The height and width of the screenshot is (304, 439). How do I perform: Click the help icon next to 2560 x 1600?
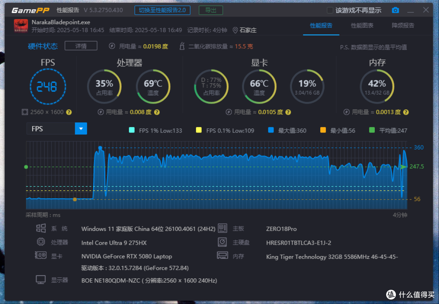click(69, 112)
